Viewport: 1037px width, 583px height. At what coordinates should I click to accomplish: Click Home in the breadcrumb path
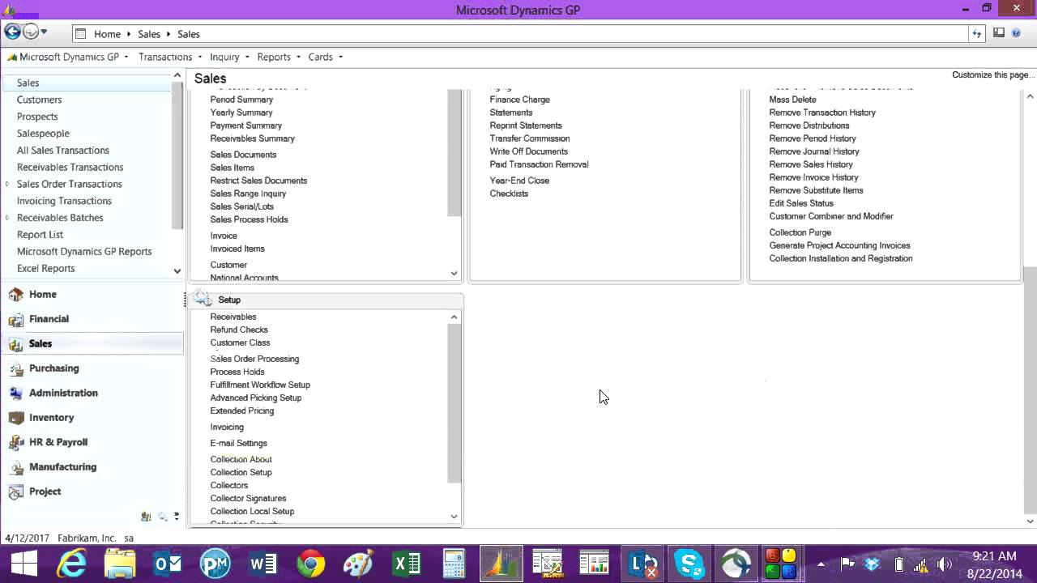(x=107, y=34)
